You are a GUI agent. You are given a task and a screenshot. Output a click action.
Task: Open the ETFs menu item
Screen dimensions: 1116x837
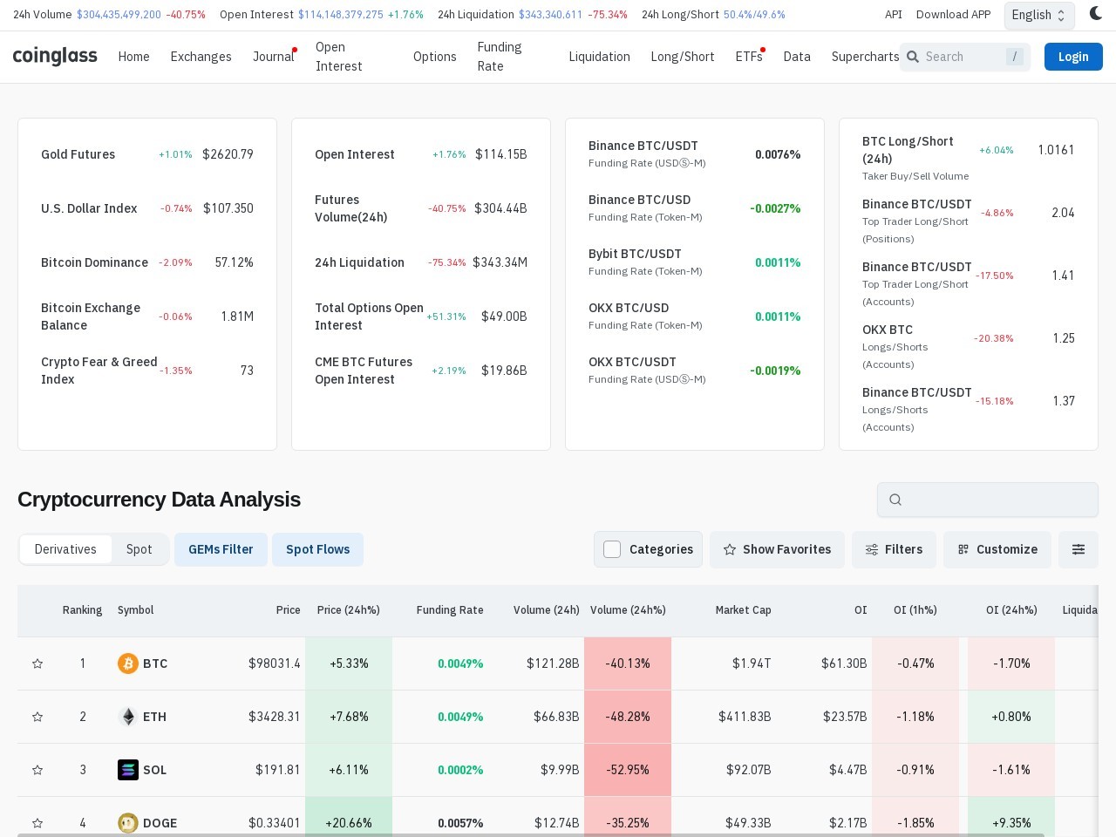point(749,57)
